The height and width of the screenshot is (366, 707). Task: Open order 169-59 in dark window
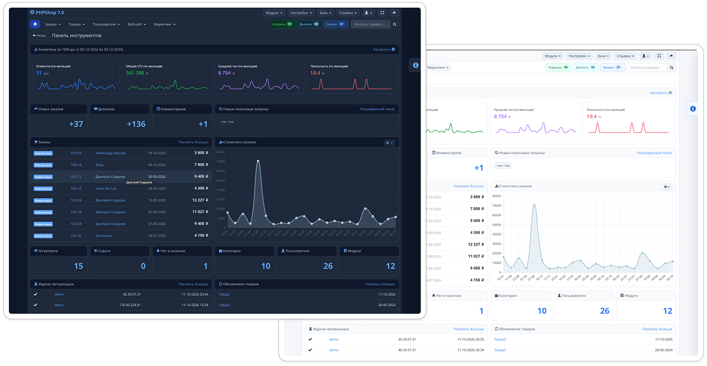(76, 153)
